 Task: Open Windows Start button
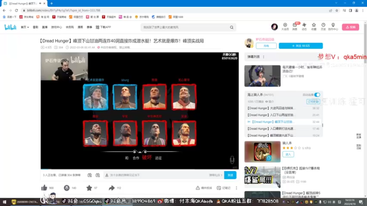tap(5, 202)
